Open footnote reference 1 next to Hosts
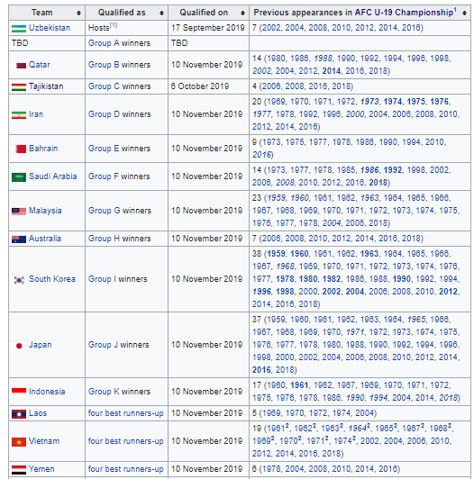Image resolution: width=474 pixels, height=479 pixels. tap(114, 25)
